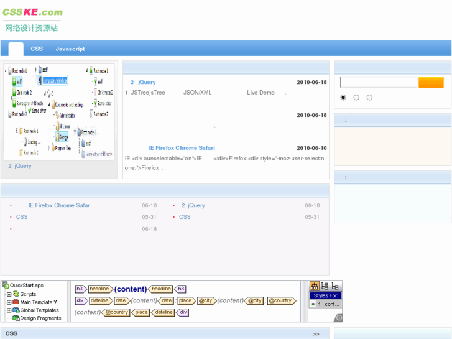The image size is (452, 339).
Task: Click the '>>' more link in CSS section
Action: [x=316, y=334]
